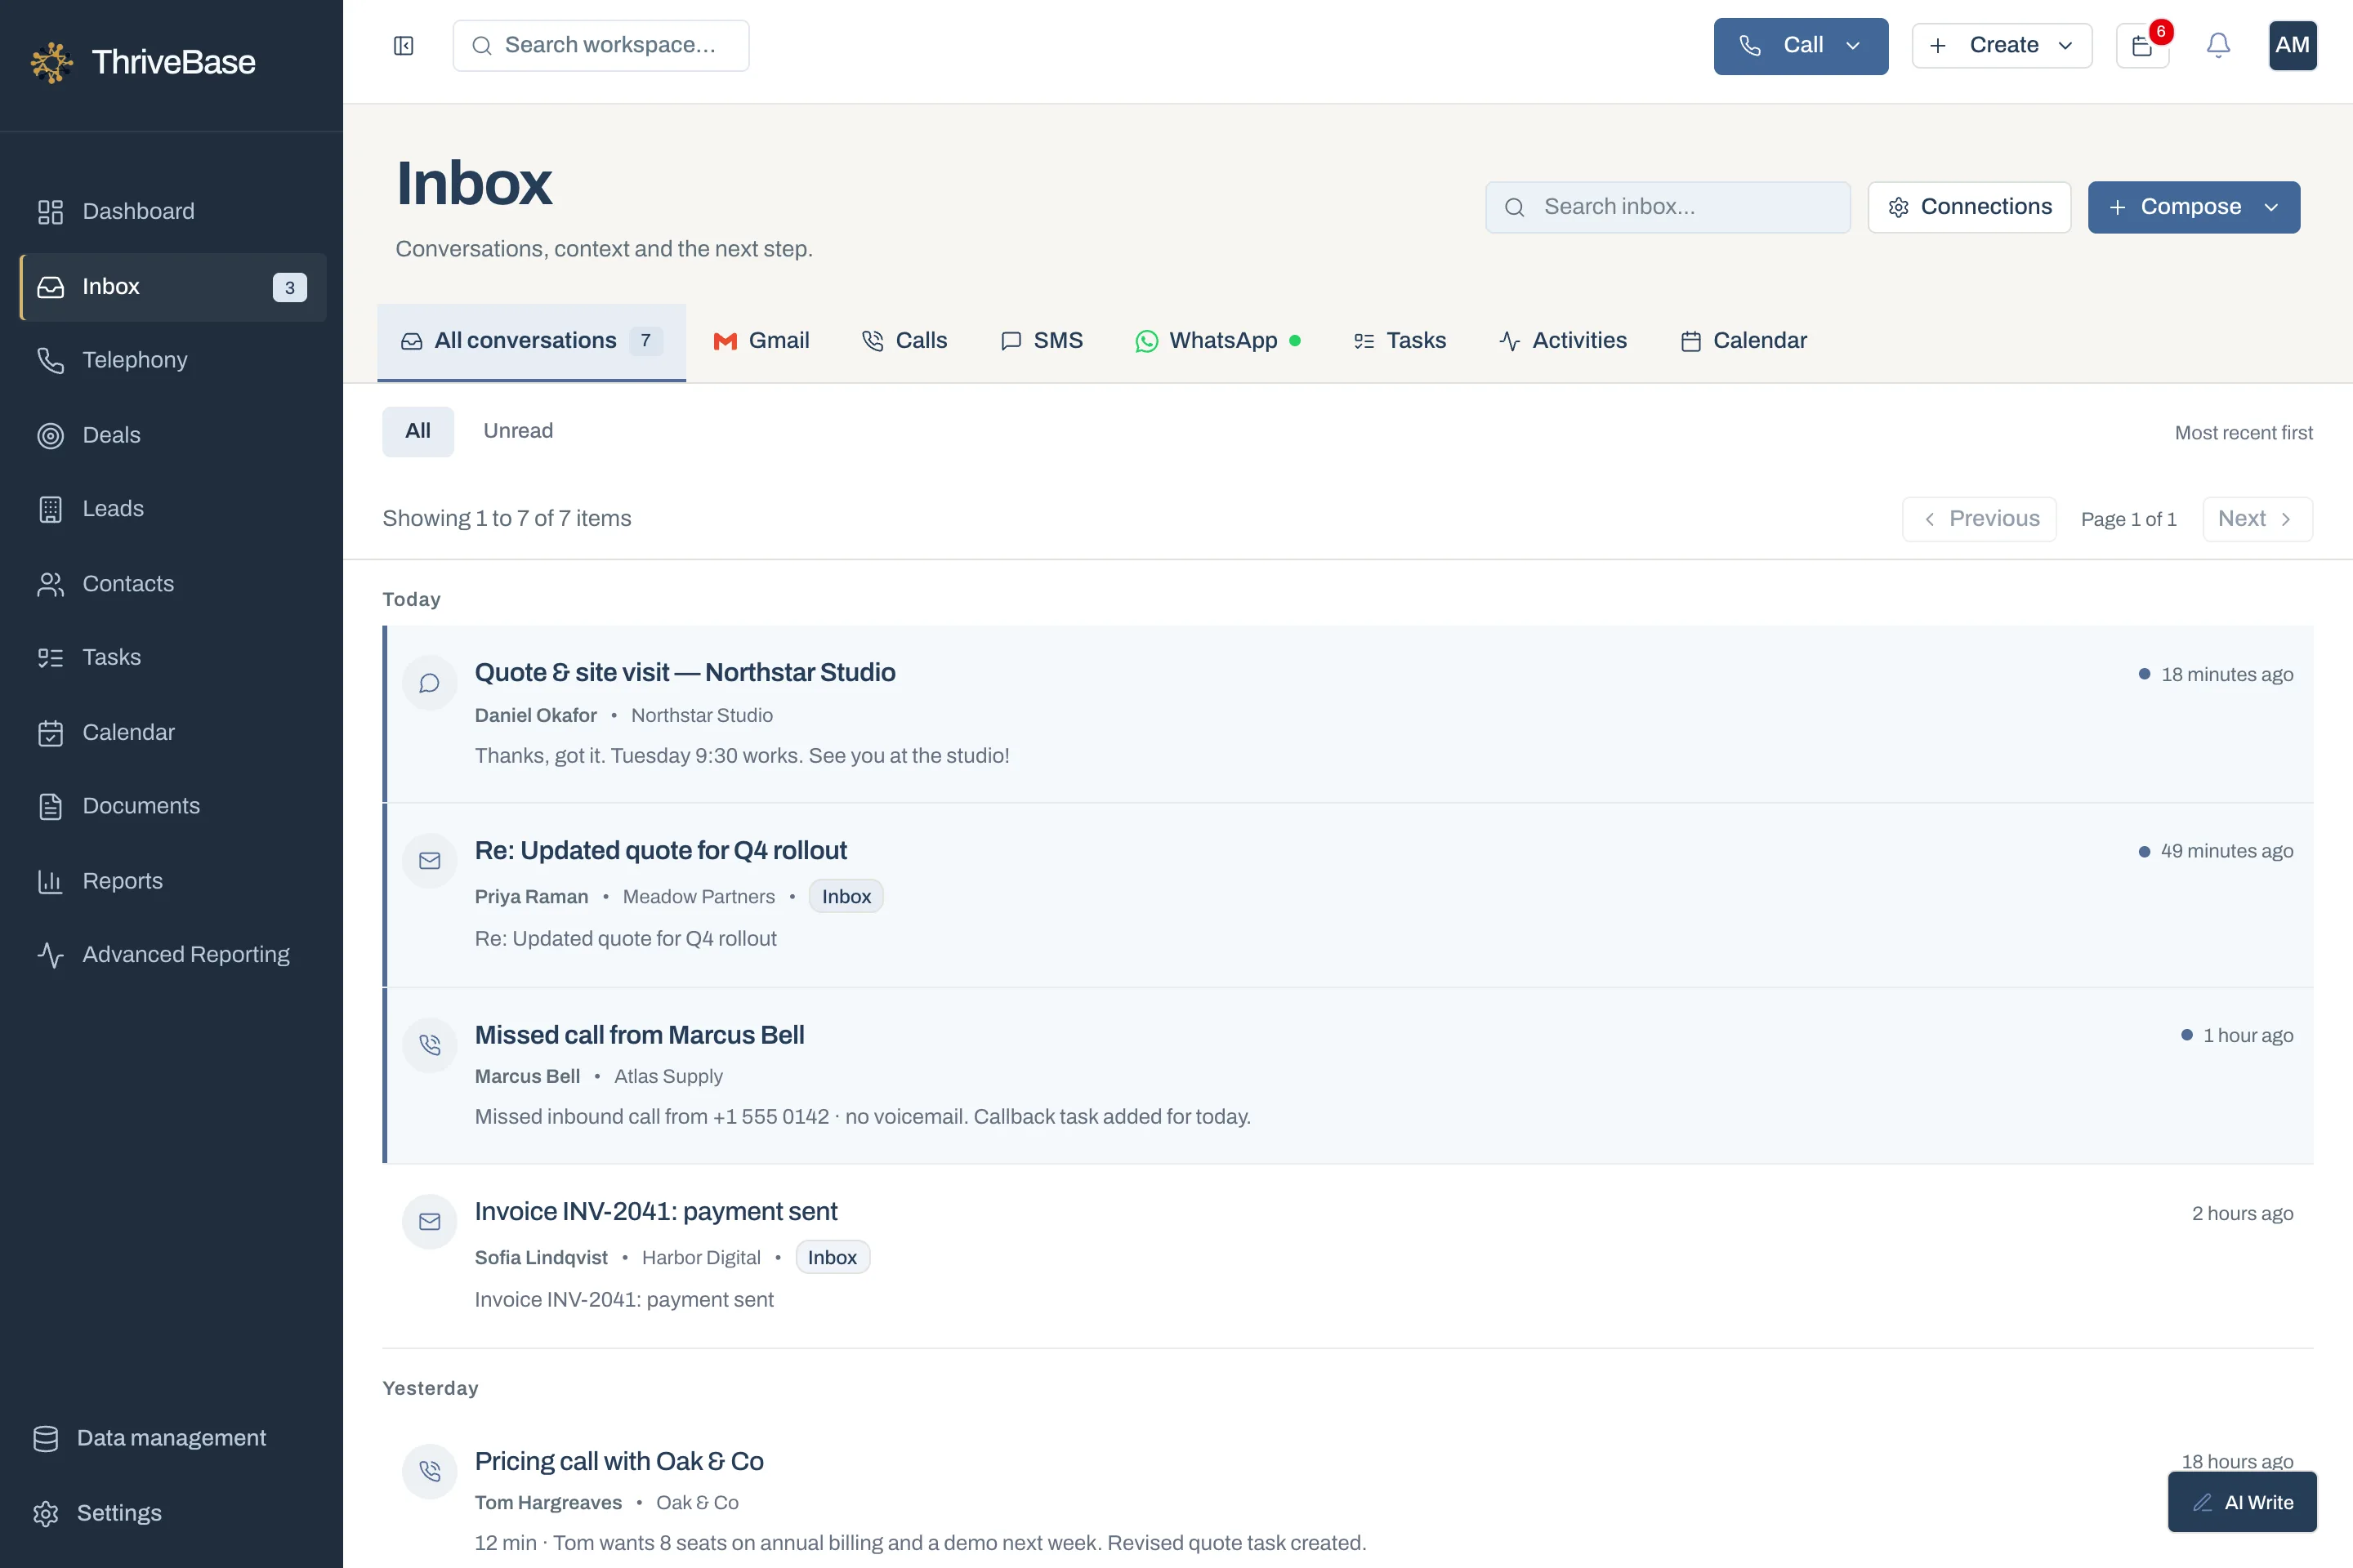Open the calendar icon with 6 badge
The image size is (2353, 1568).
pyautogui.click(x=2142, y=46)
